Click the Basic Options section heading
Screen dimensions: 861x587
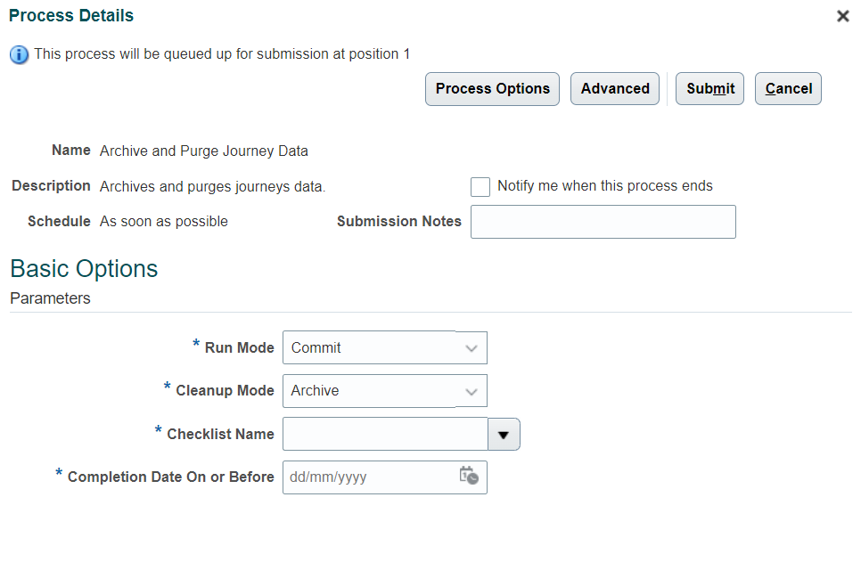click(83, 268)
